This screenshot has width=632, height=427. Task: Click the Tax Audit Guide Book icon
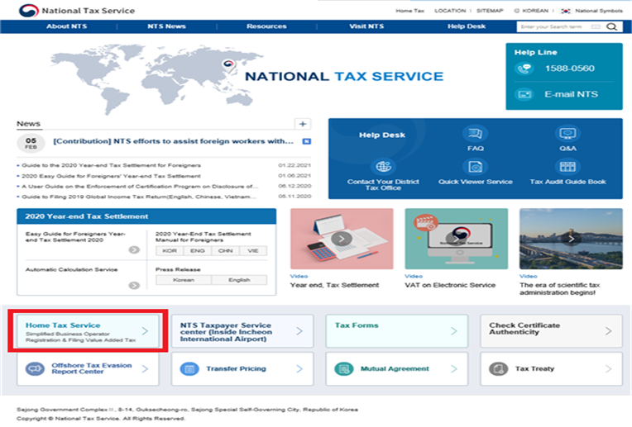(x=567, y=166)
